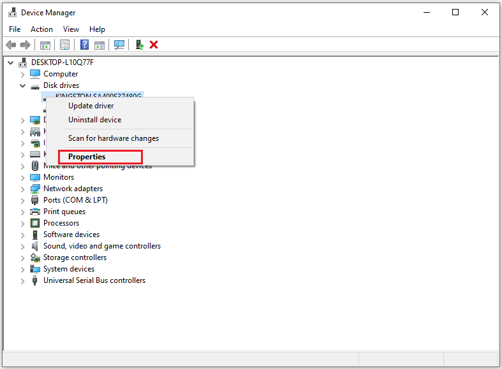502x369 pixels.
Task: Click the Network adapters icon
Action: tap(35, 189)
